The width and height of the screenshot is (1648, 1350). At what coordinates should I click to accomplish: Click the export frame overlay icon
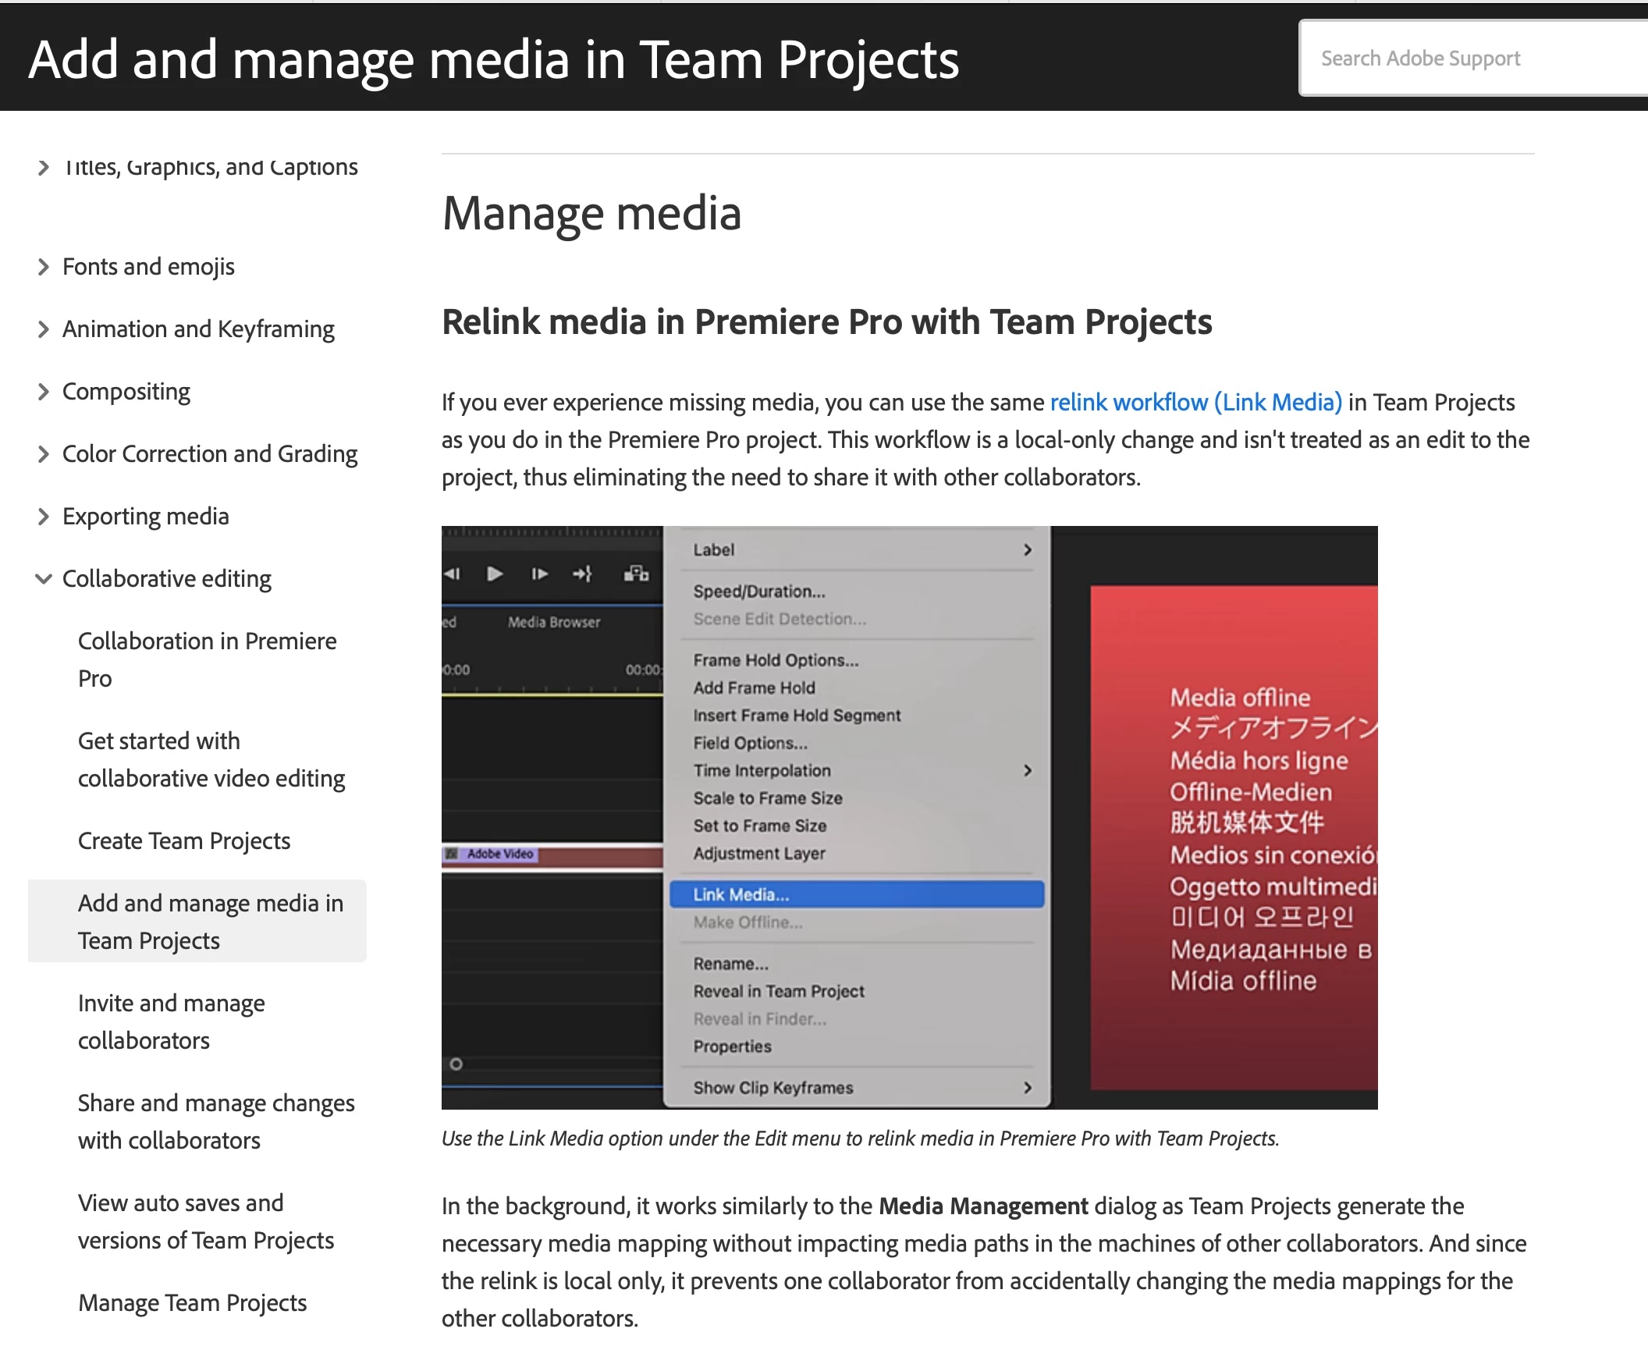point(636,574)
